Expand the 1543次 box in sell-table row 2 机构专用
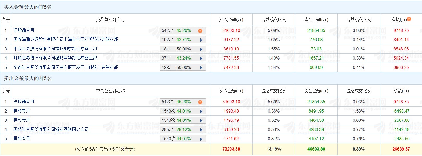The height and width of the screenshot is (156, 422). [183, 111]
